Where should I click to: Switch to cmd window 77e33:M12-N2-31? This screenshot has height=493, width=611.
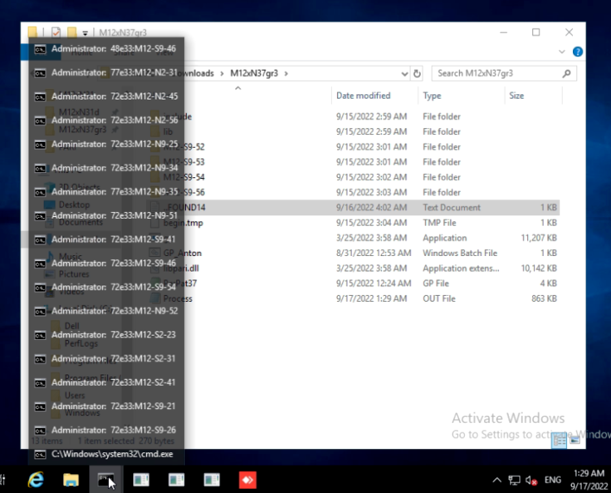coord(106,73)
